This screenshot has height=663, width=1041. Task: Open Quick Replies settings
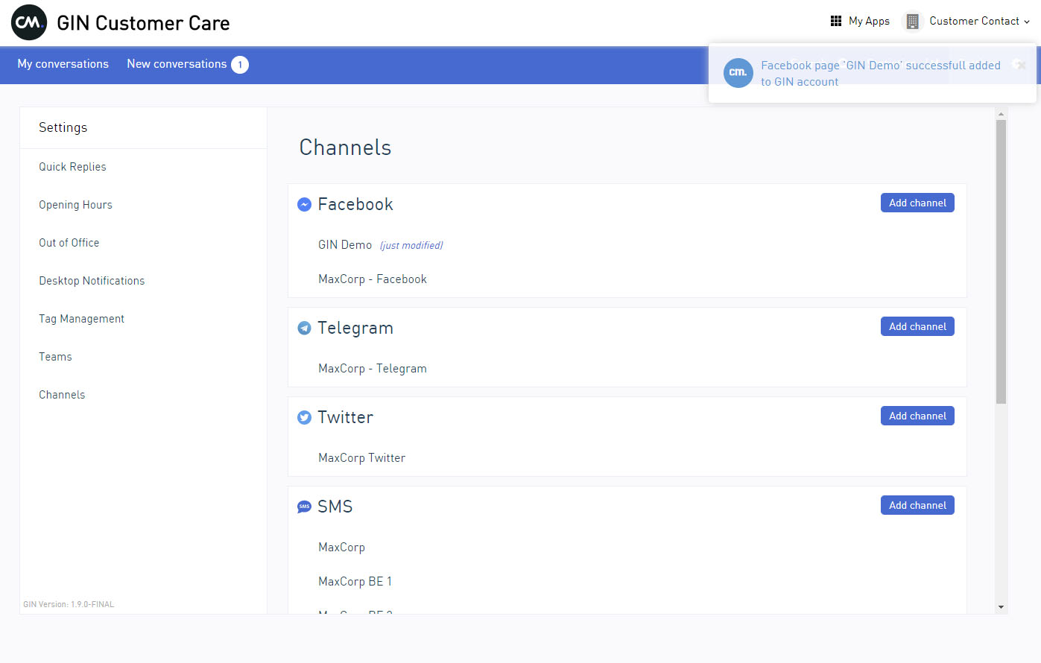pos(72,167)
